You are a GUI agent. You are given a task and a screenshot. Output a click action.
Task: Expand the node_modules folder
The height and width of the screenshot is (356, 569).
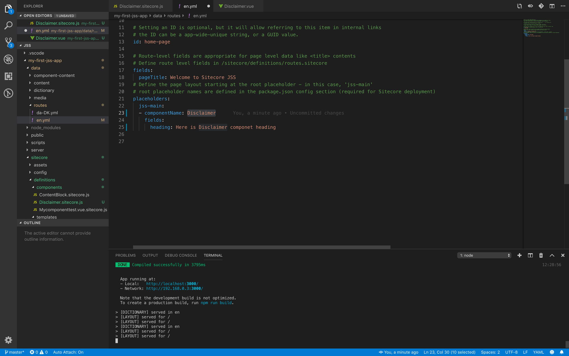pyautogui.click(x=63, y=128)
